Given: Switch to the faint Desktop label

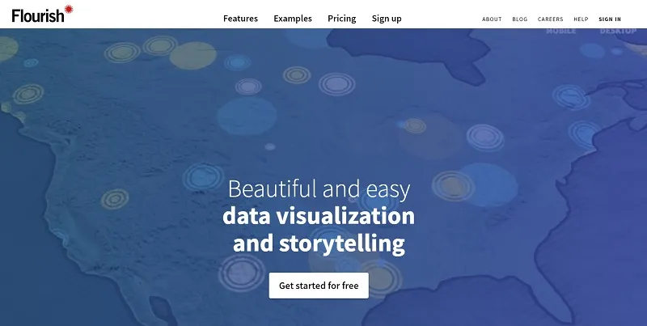Looking at the screenshot, I should [618, 32].
